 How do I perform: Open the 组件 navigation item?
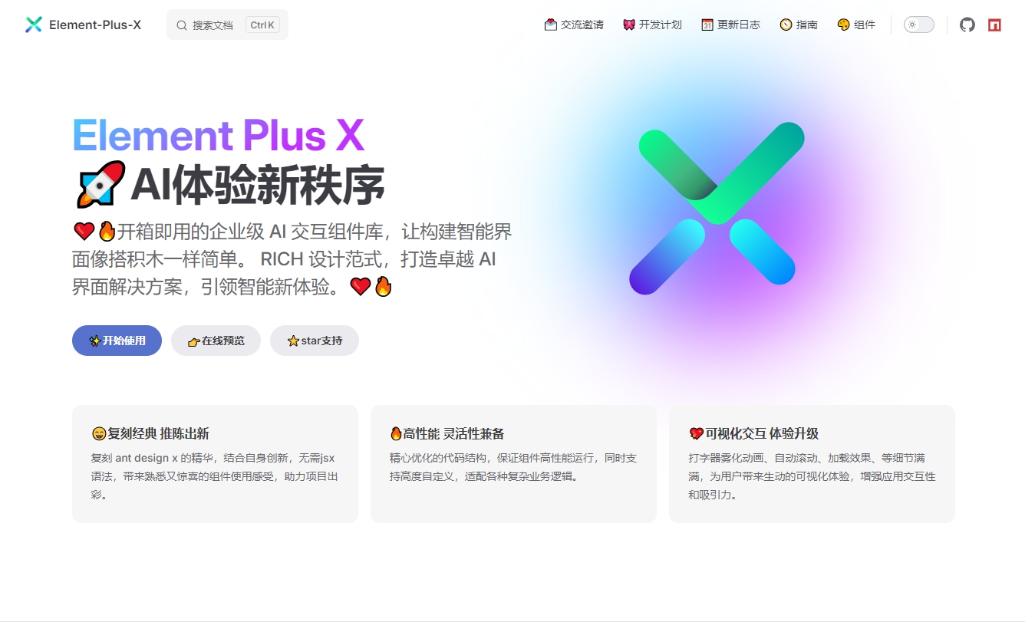pos(856,25)
